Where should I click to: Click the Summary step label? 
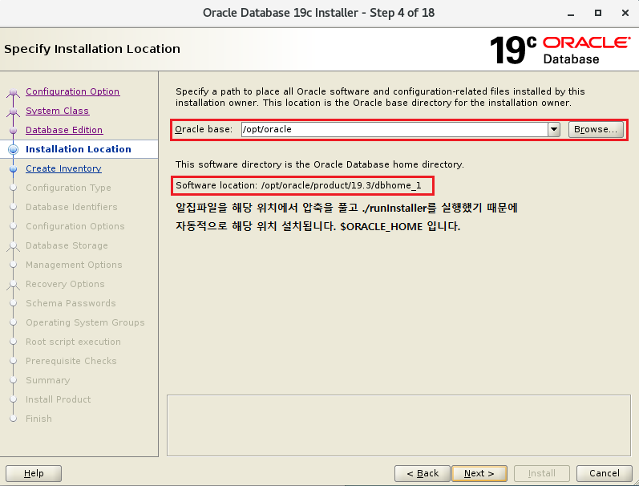coord(47,380)
